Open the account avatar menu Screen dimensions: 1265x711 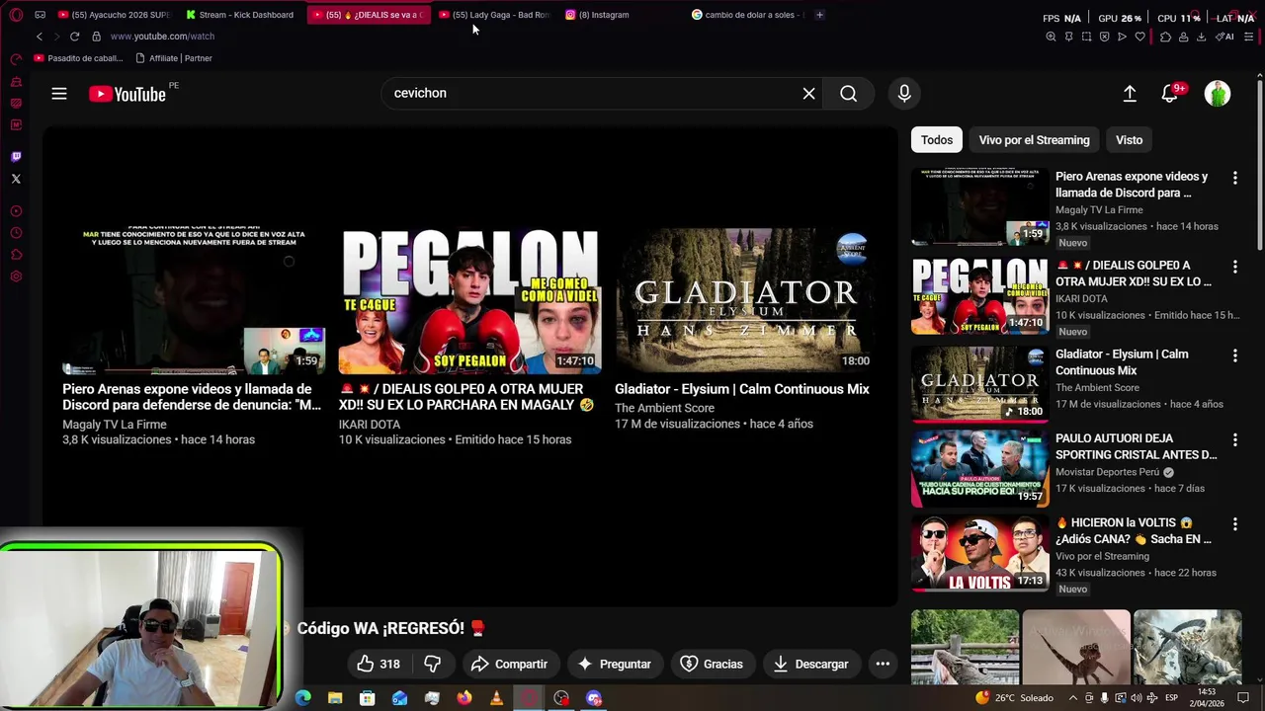coord(1218,93)
